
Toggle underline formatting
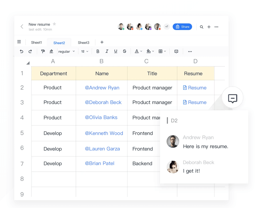click(116, 51)
